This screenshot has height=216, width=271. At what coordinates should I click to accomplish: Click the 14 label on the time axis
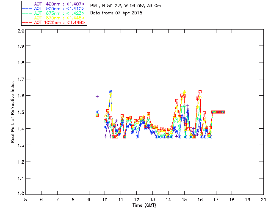tap(169, 200)
